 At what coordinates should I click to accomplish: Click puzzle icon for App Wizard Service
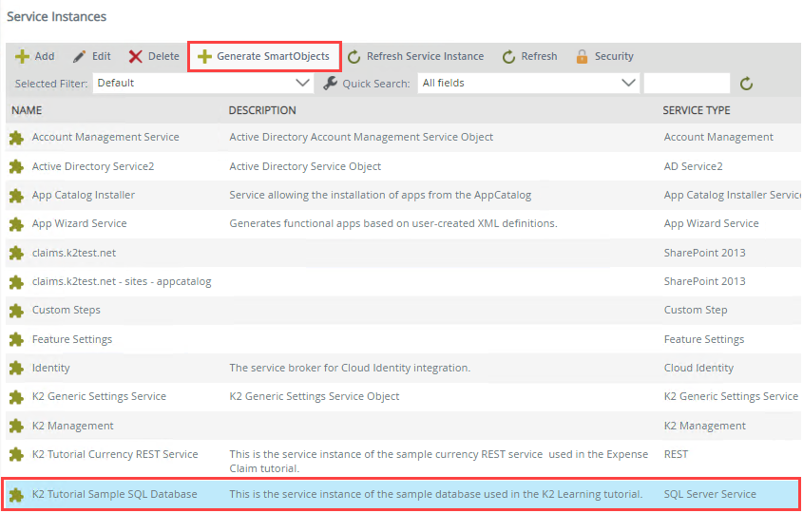tap(16, 224)
